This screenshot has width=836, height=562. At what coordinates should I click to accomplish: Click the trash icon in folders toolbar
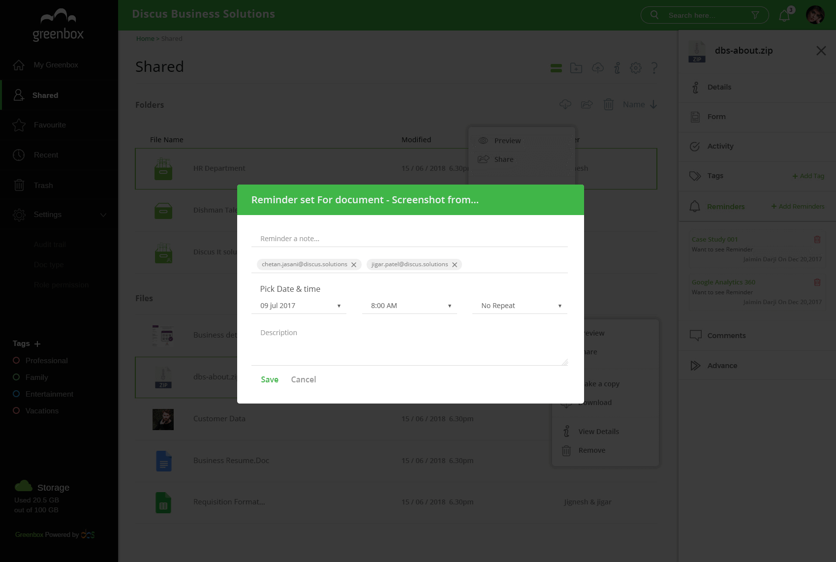608,104
